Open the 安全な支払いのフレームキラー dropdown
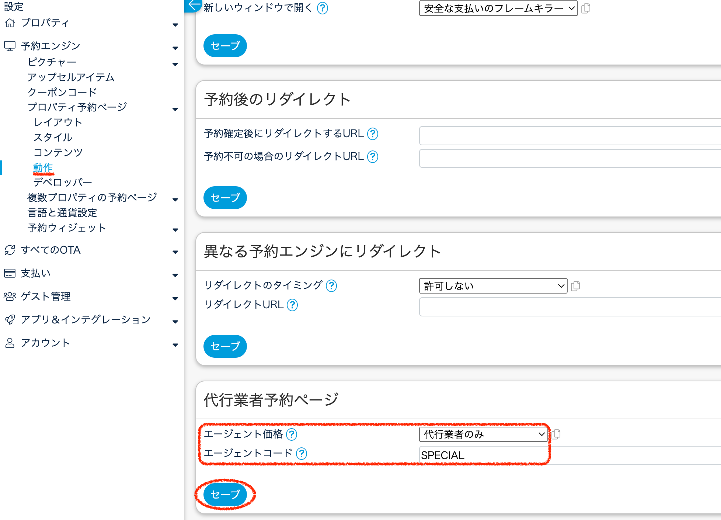721x520 pixels. [x=498, y=8]
